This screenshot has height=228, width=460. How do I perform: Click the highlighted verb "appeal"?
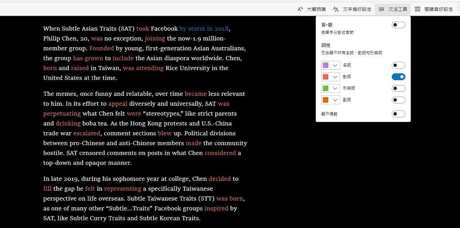118,104
